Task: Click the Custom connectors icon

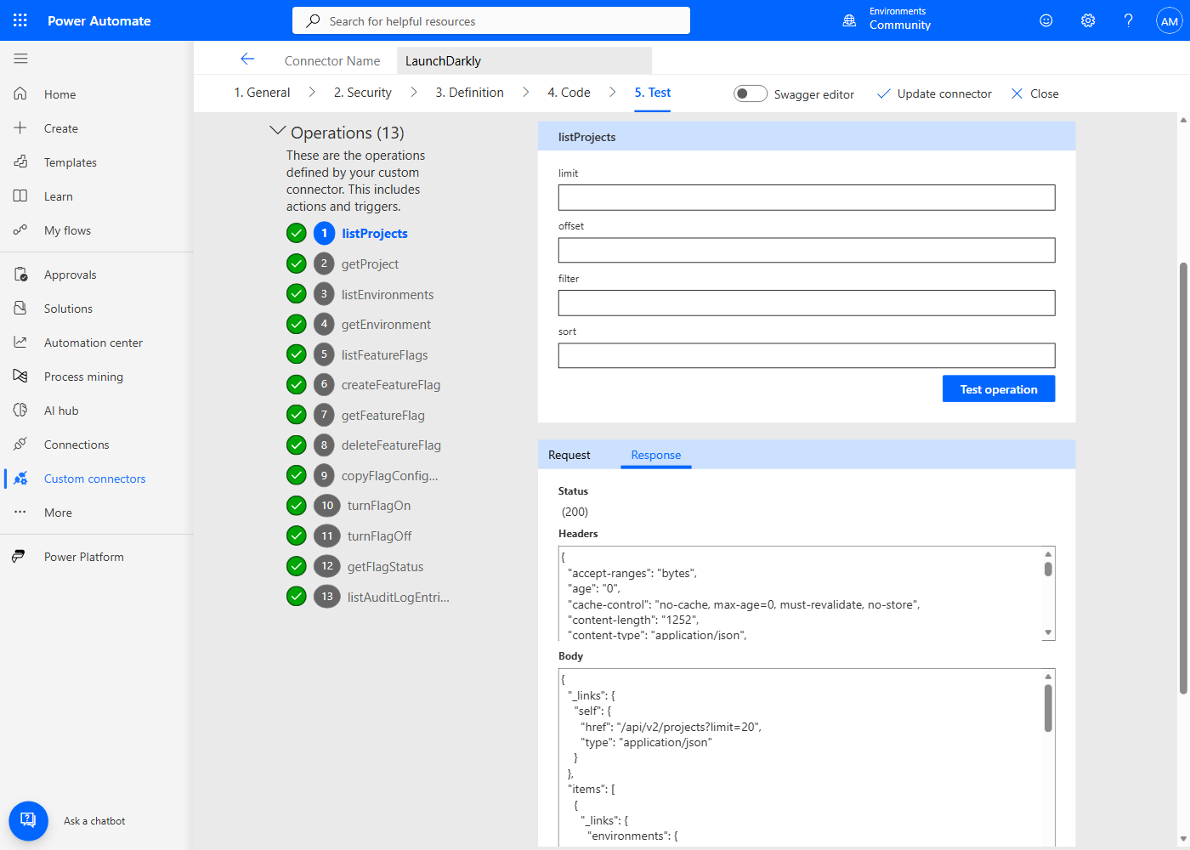Action: pos(20,478)
